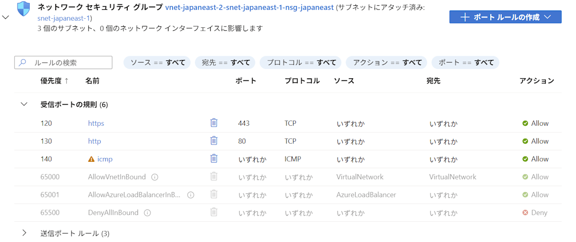The image size is (576, 242).
Task: Open the プロトコル == すべて filter
Action: click(300, 62)
